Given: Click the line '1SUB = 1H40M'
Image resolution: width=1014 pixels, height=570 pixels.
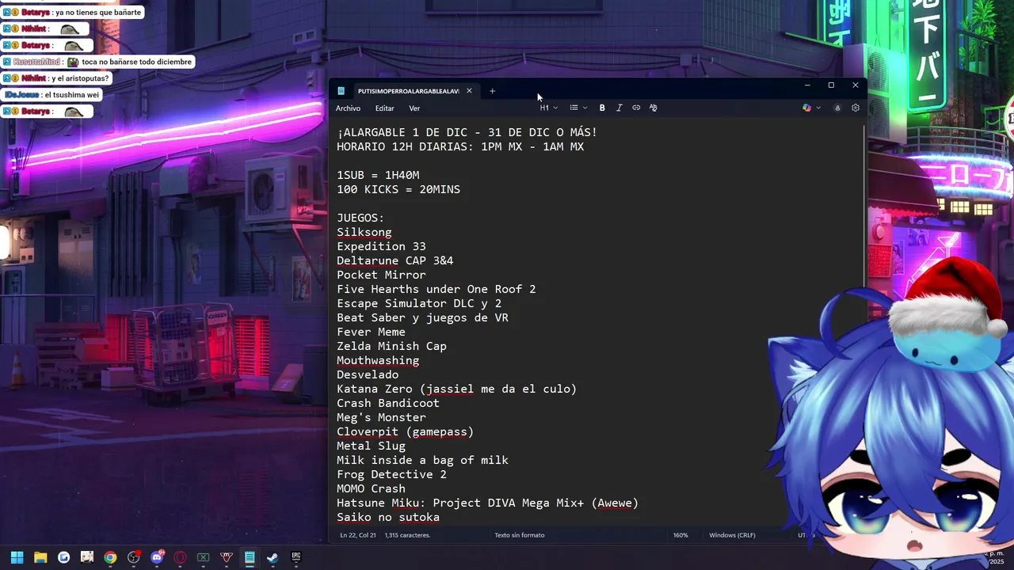Looking at the screenshot, I should click(378, 175).
